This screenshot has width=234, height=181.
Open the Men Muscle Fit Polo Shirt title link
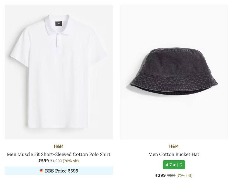[58, 154]
